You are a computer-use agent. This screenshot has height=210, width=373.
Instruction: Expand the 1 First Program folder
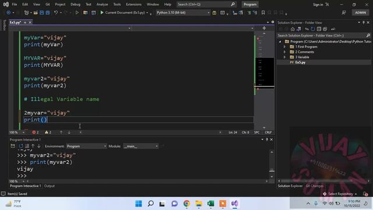[x=284, y=47]
